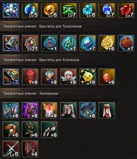Screen dimensions: 137x159
Task: Select the golden talisman +6
Action: (107, 43)
